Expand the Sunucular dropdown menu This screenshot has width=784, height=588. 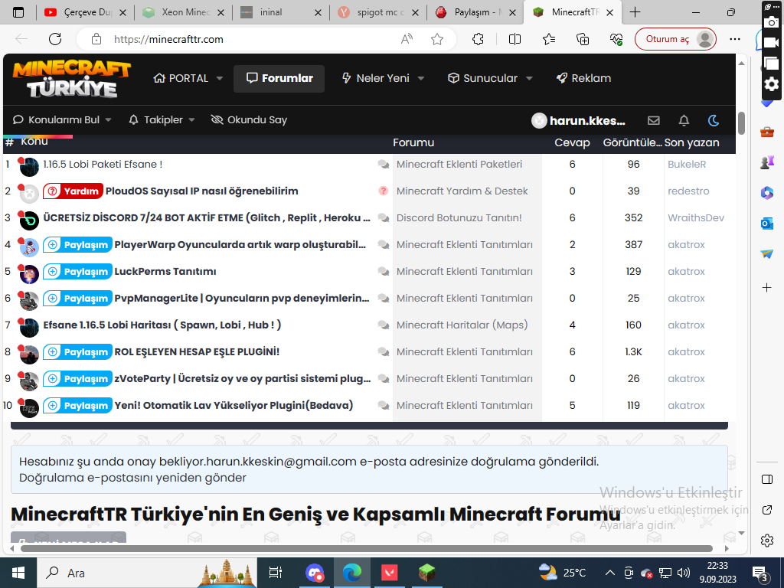[529, 78]
